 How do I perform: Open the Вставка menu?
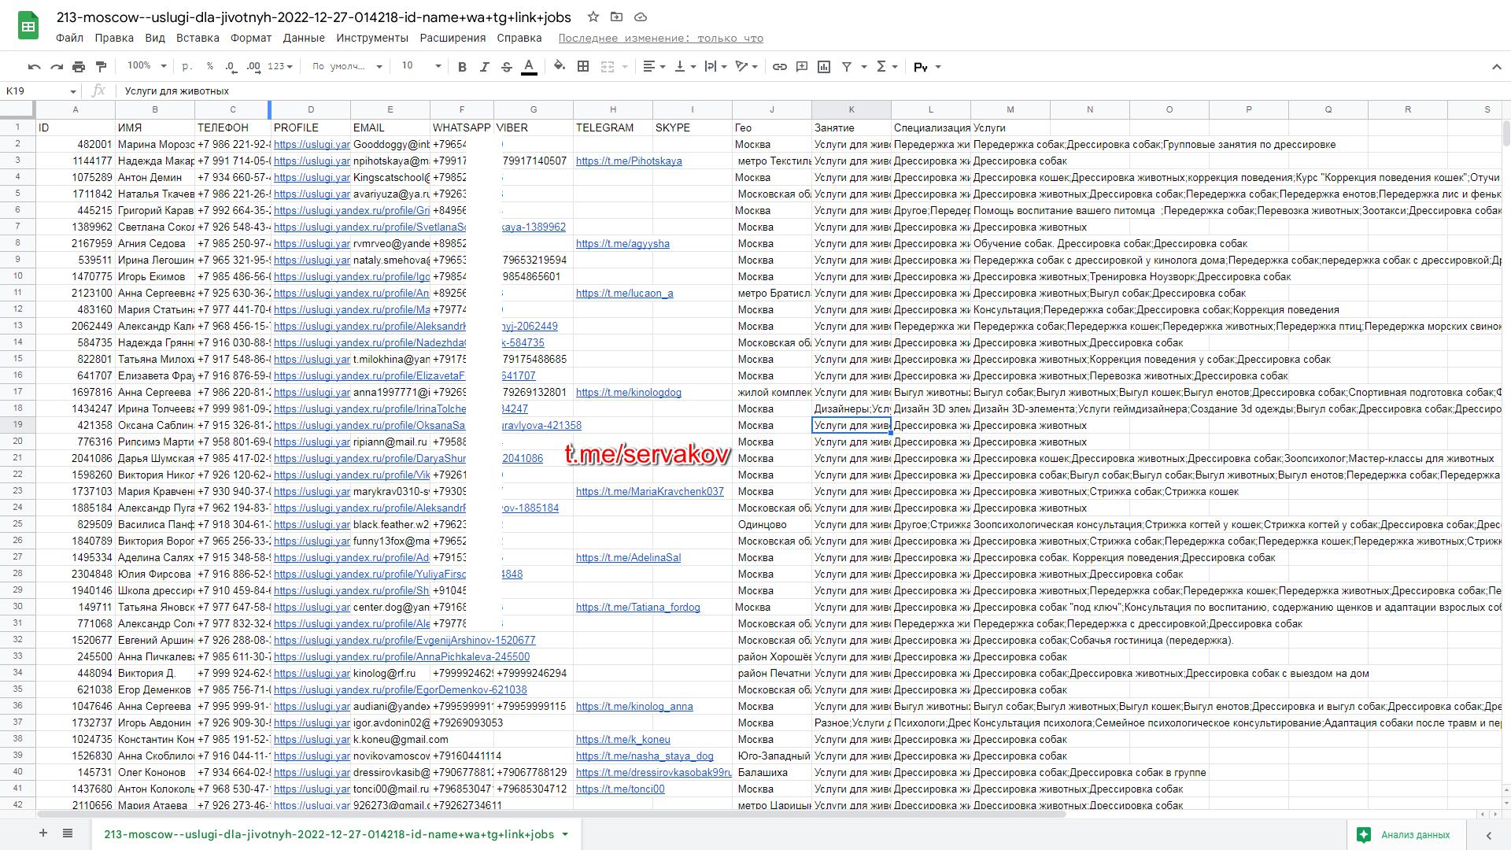click(x=198, y=38)
